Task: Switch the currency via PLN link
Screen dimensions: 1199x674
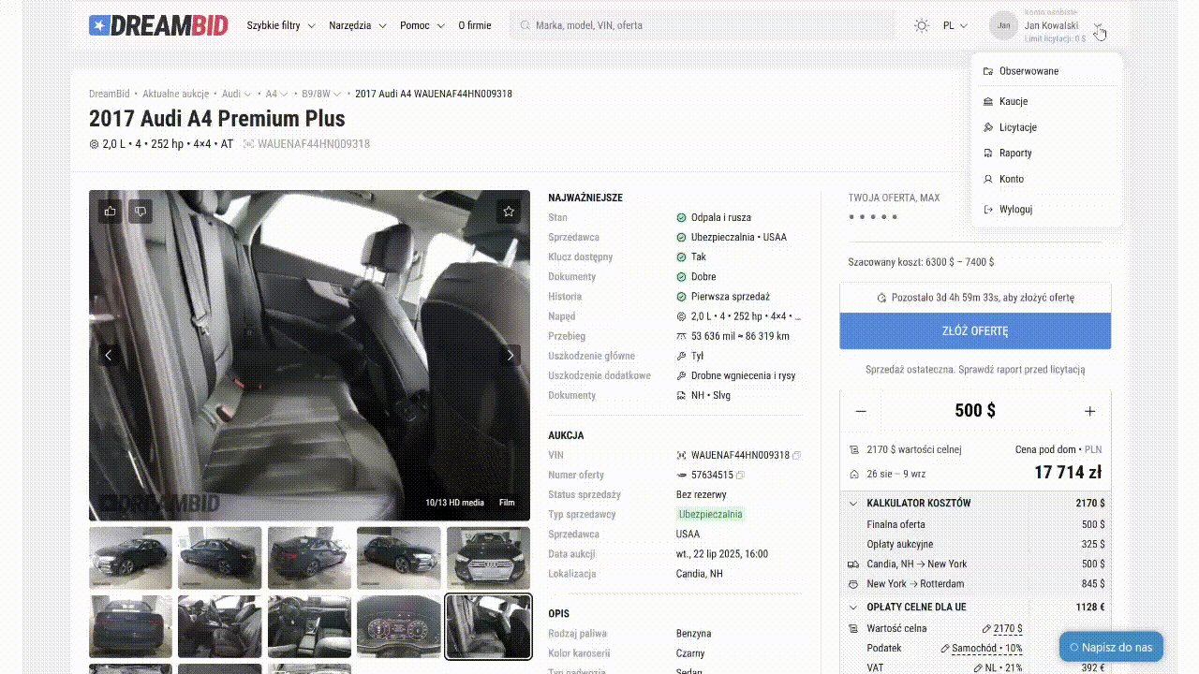Action: coord(1093,450)
